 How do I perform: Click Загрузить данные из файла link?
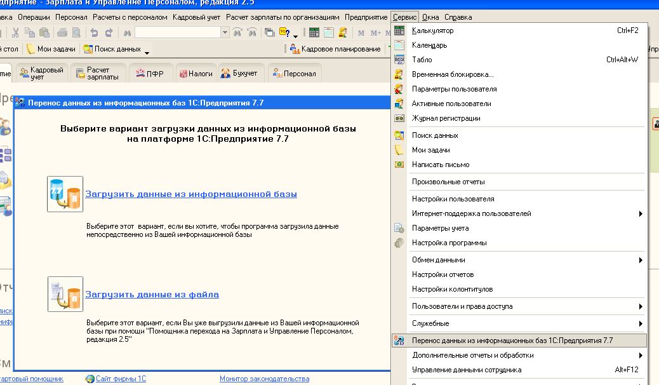click(x=152, y=295)
